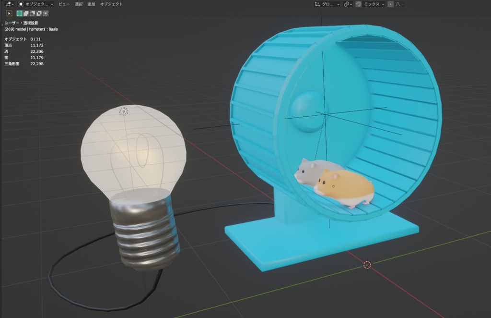491x318 pixels.
Task: Open the 追加 menu
Action: pos(91,4)
